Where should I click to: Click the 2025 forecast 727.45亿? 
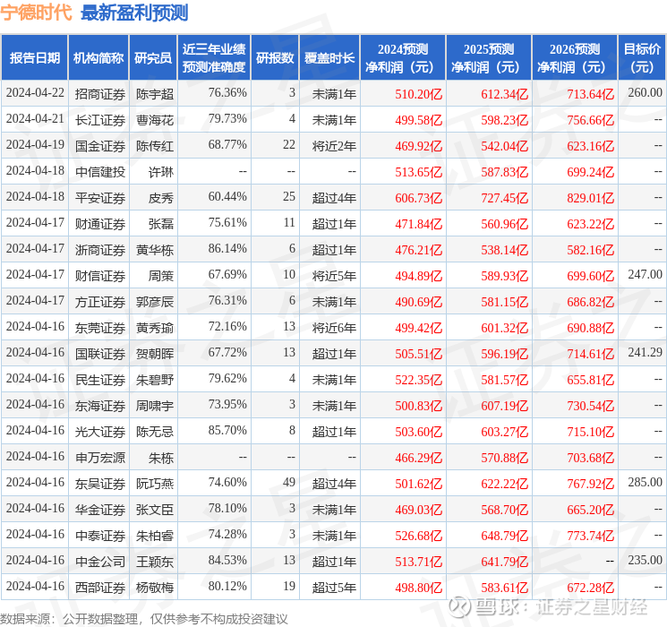pos(505,198)
